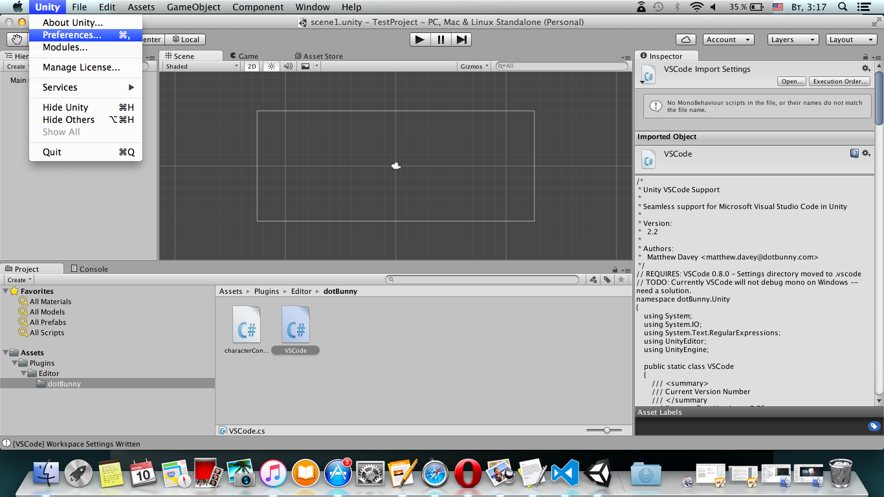Open the Account dropdown
The width and height of the screenshot is (884, 497).
click(x=728, y=39)
